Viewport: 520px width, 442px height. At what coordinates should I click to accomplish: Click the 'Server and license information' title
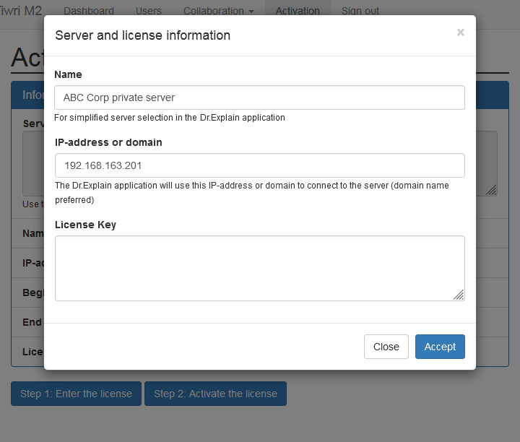[142, 35]
